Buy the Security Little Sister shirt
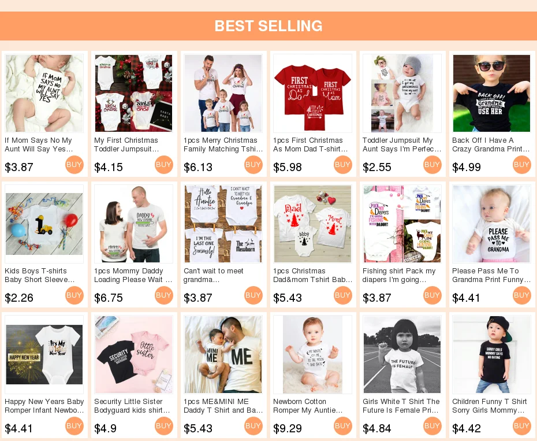The width and height of the screenshot is (537, 441). tap(164, 426)
